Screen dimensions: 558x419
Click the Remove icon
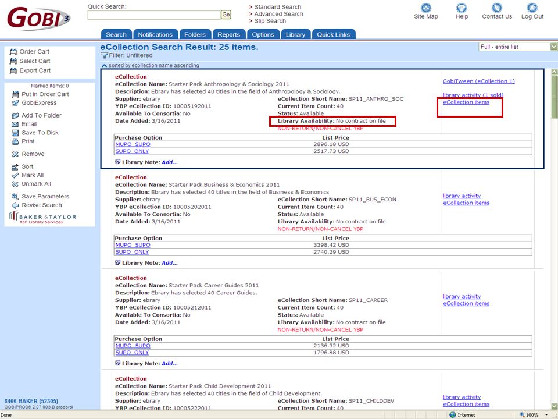[x=15, y=154]
